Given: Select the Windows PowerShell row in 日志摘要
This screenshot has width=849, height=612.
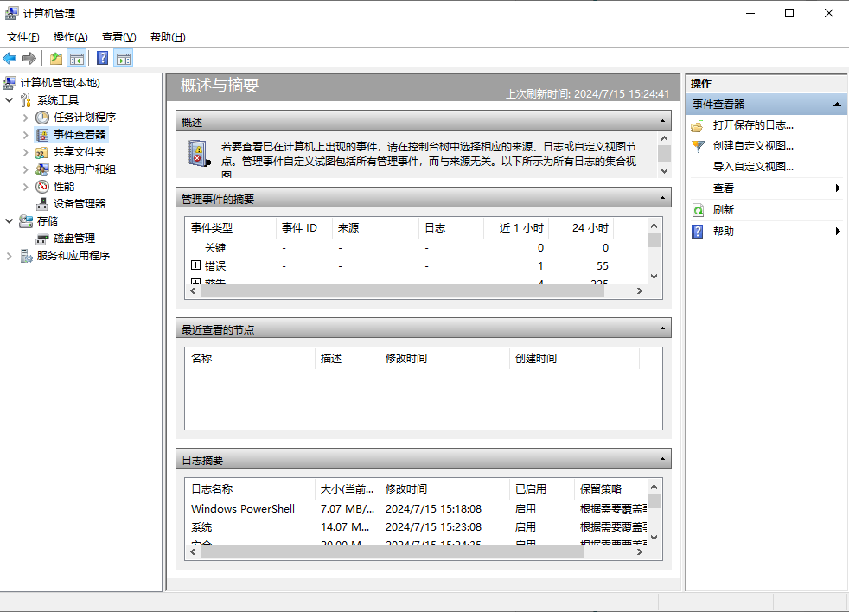Looking at the screenshot, I should point(242,508).
